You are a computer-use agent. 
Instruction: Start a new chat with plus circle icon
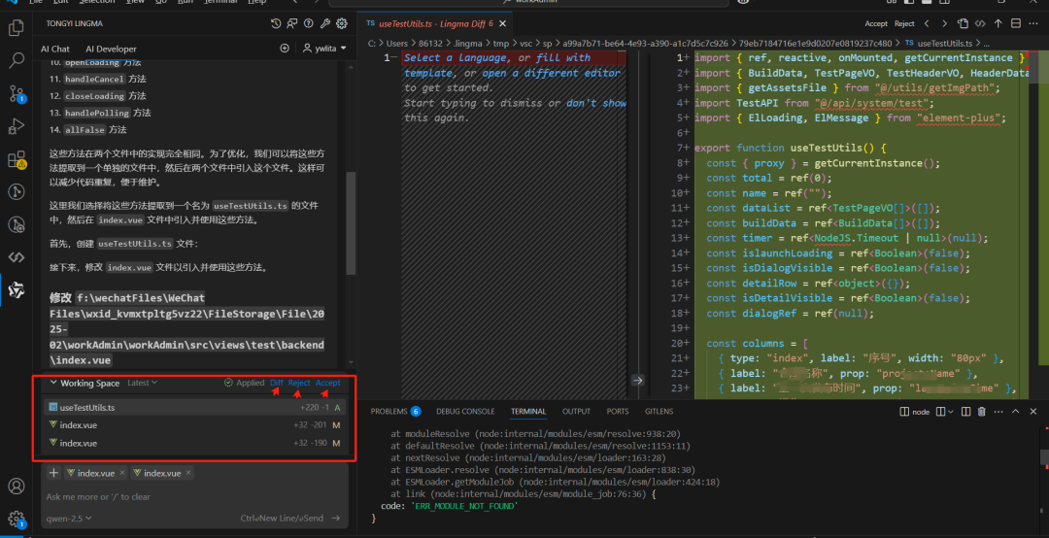point(285,49)
